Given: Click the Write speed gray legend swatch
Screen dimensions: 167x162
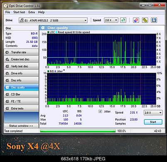Looking at the screenshot, I should pos(74,32).
